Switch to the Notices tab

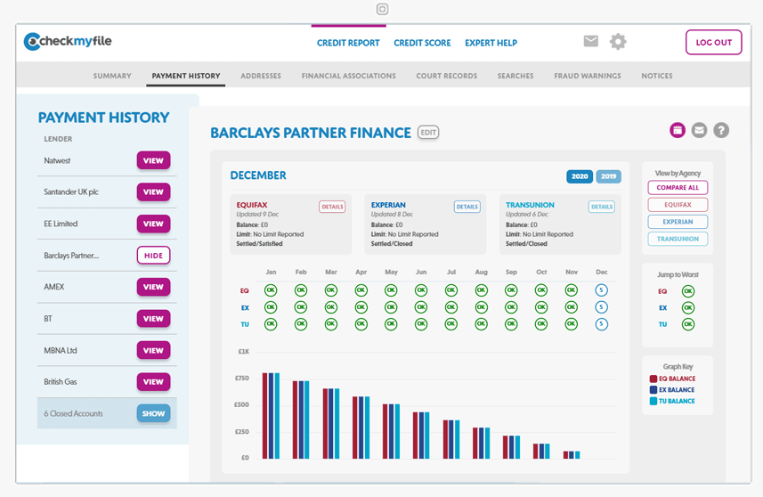pos(657,76)
